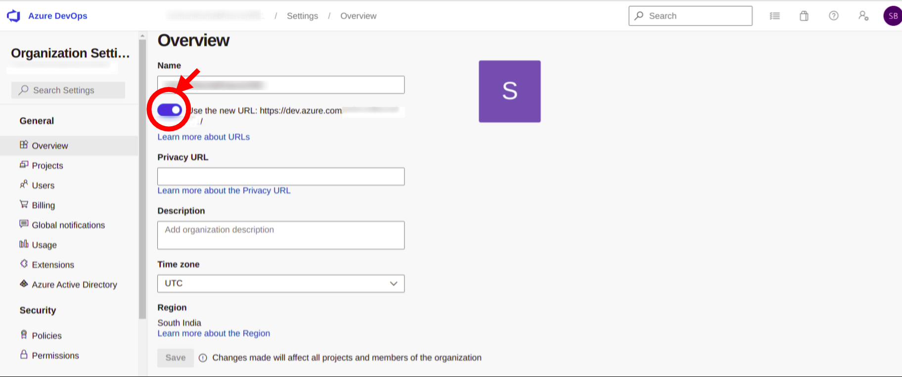Go to Permissions under Security
Screen dimensions: 902x377
(x=55, y=356)
